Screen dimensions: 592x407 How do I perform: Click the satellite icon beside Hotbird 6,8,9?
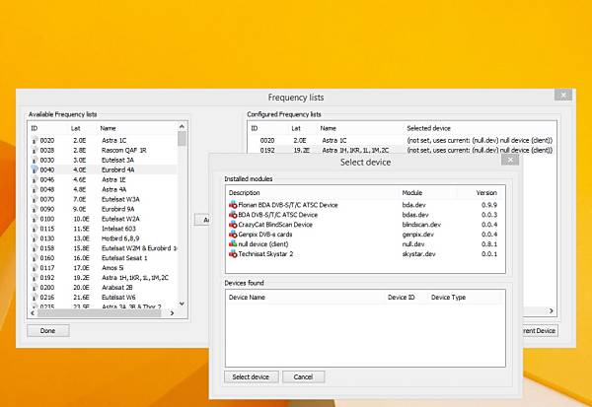35,238
